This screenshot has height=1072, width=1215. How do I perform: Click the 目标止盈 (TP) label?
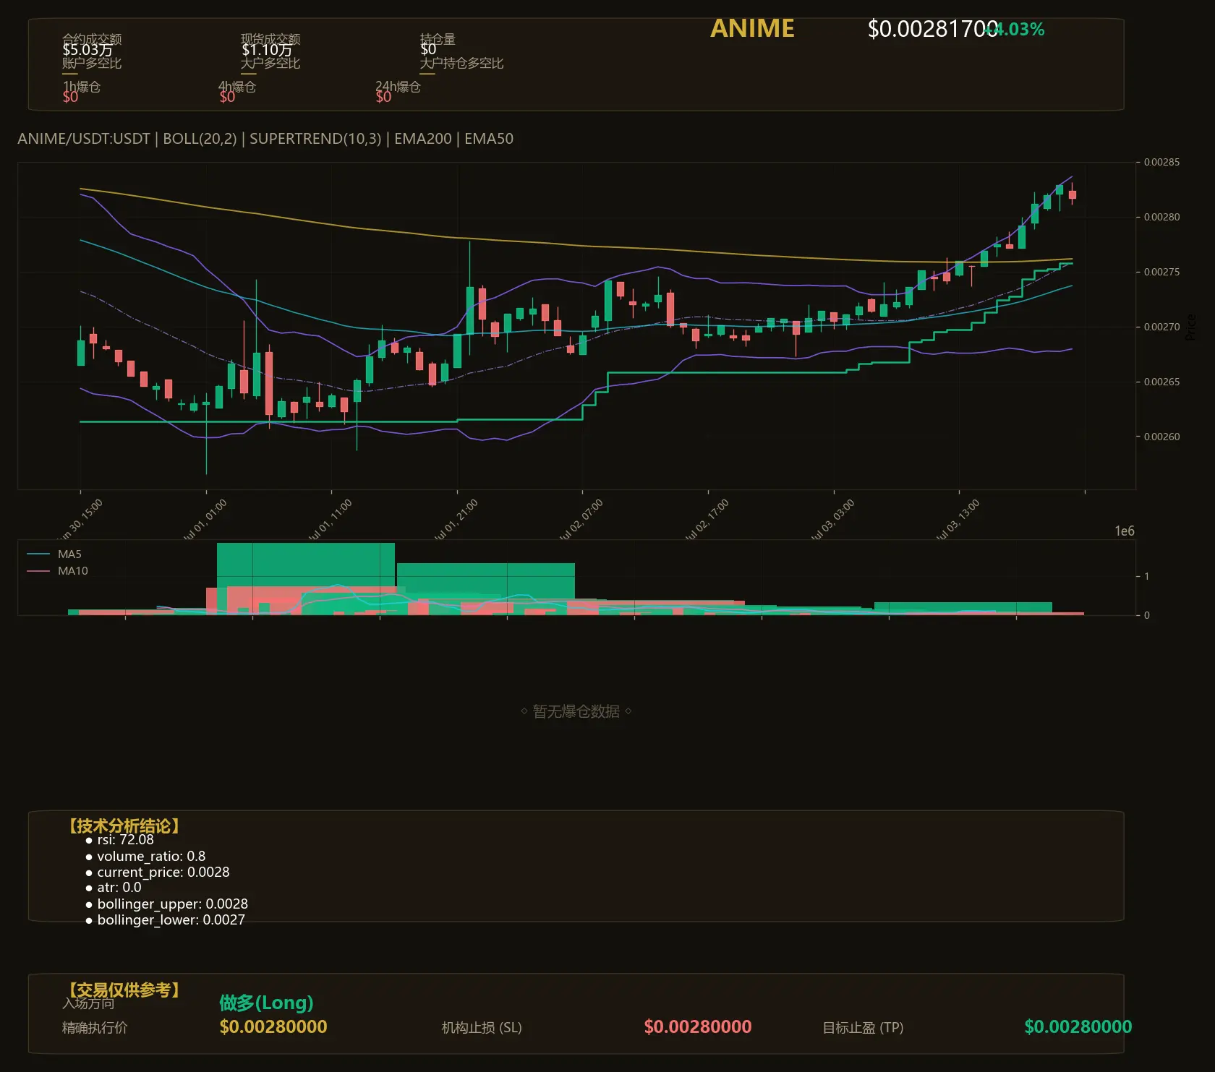(x=863, y=1027)
